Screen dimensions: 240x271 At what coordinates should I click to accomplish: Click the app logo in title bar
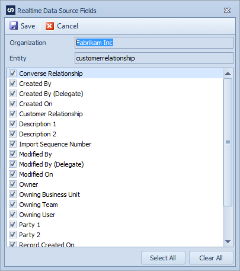coord(11,10)
